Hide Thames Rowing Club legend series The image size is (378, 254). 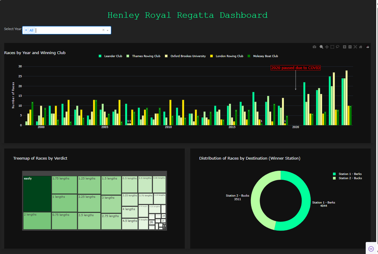pyautogui.click(x=146, y=56)
